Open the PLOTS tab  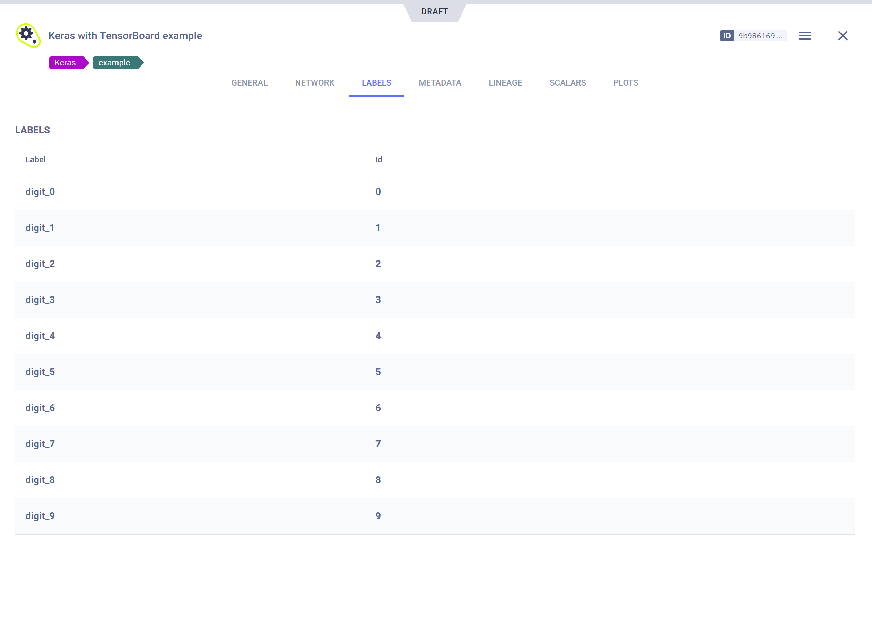[x=625, y=83]
